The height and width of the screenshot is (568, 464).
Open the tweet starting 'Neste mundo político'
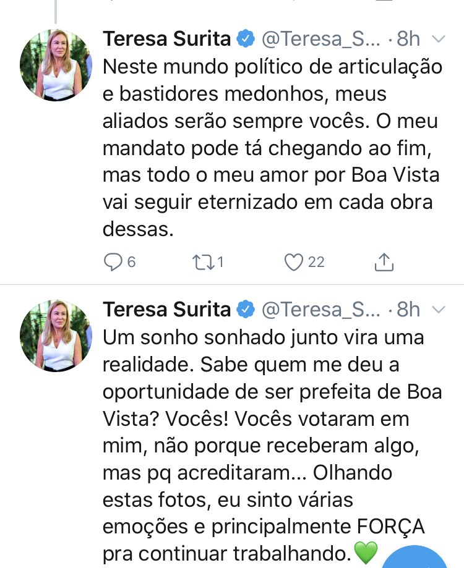[x=272, y=148]
